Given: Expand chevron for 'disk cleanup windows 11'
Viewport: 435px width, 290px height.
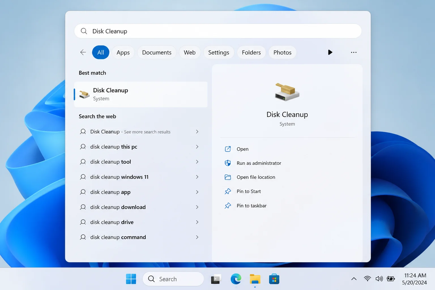Looking at the screenshot, I should 197,177.
